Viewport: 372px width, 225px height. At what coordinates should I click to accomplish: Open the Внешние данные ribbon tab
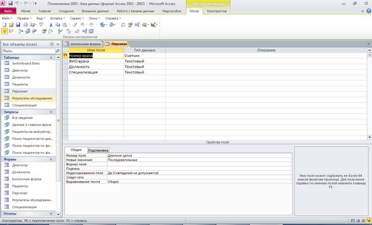95,11
